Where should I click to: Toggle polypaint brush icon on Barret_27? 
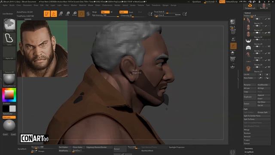(266, 26)
